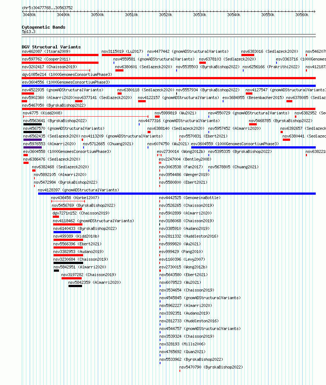Open nsv3230684 (Chaisson2019)
Image resolution: width=326 pixels, height=385 pixels.
click(x=81, y=259)
